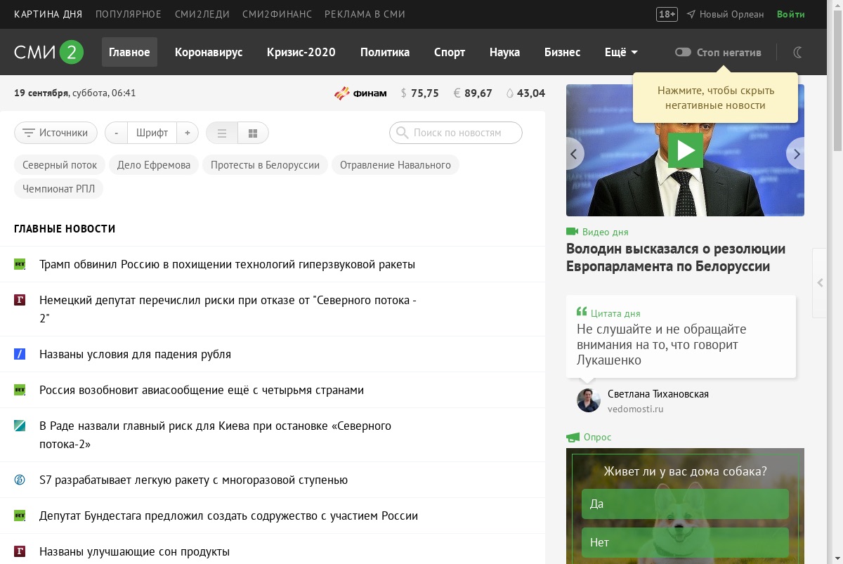Image resolution: width=843 pixels, height=564 pixels.
Task: Click Светлана Тихановская avatar photo
Action: tap(589, 400)
